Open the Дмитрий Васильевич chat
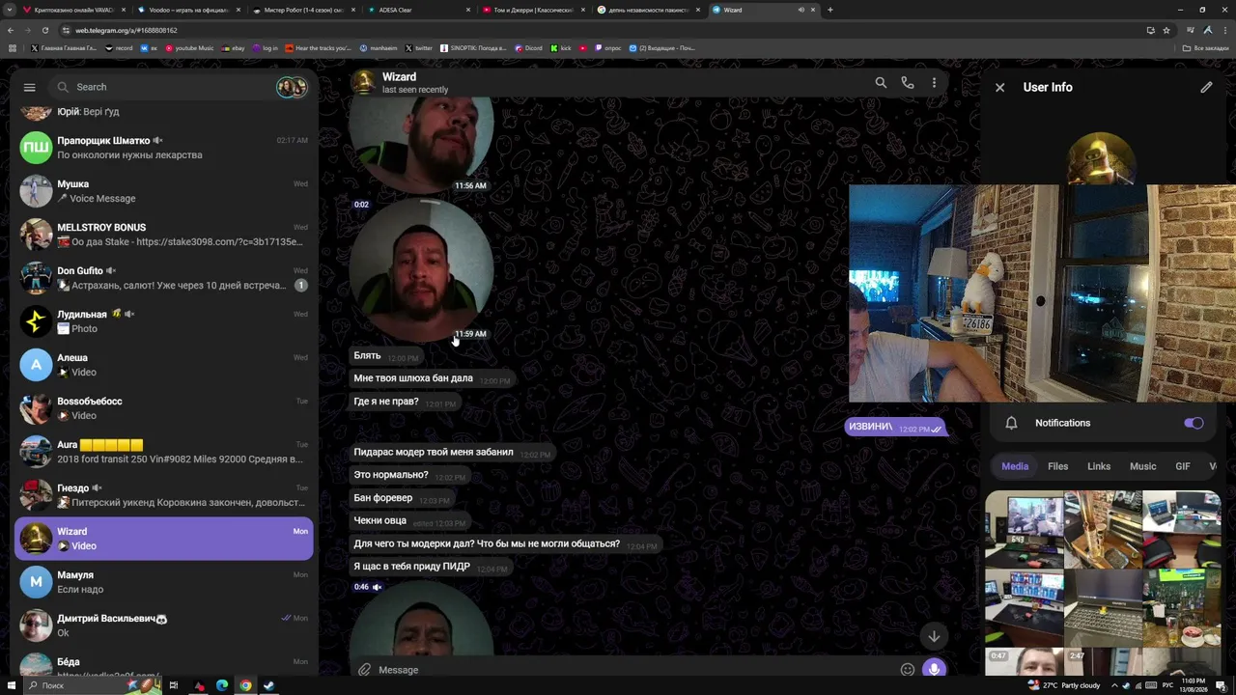This screenshot has height=695, width=1236. (163, 625)
